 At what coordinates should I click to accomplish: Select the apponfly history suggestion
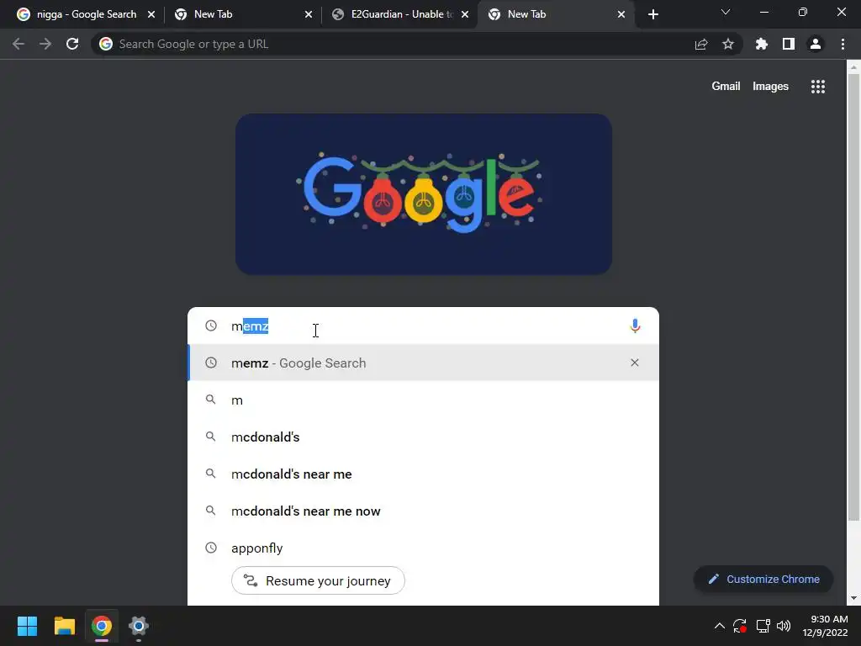[423, 548]
